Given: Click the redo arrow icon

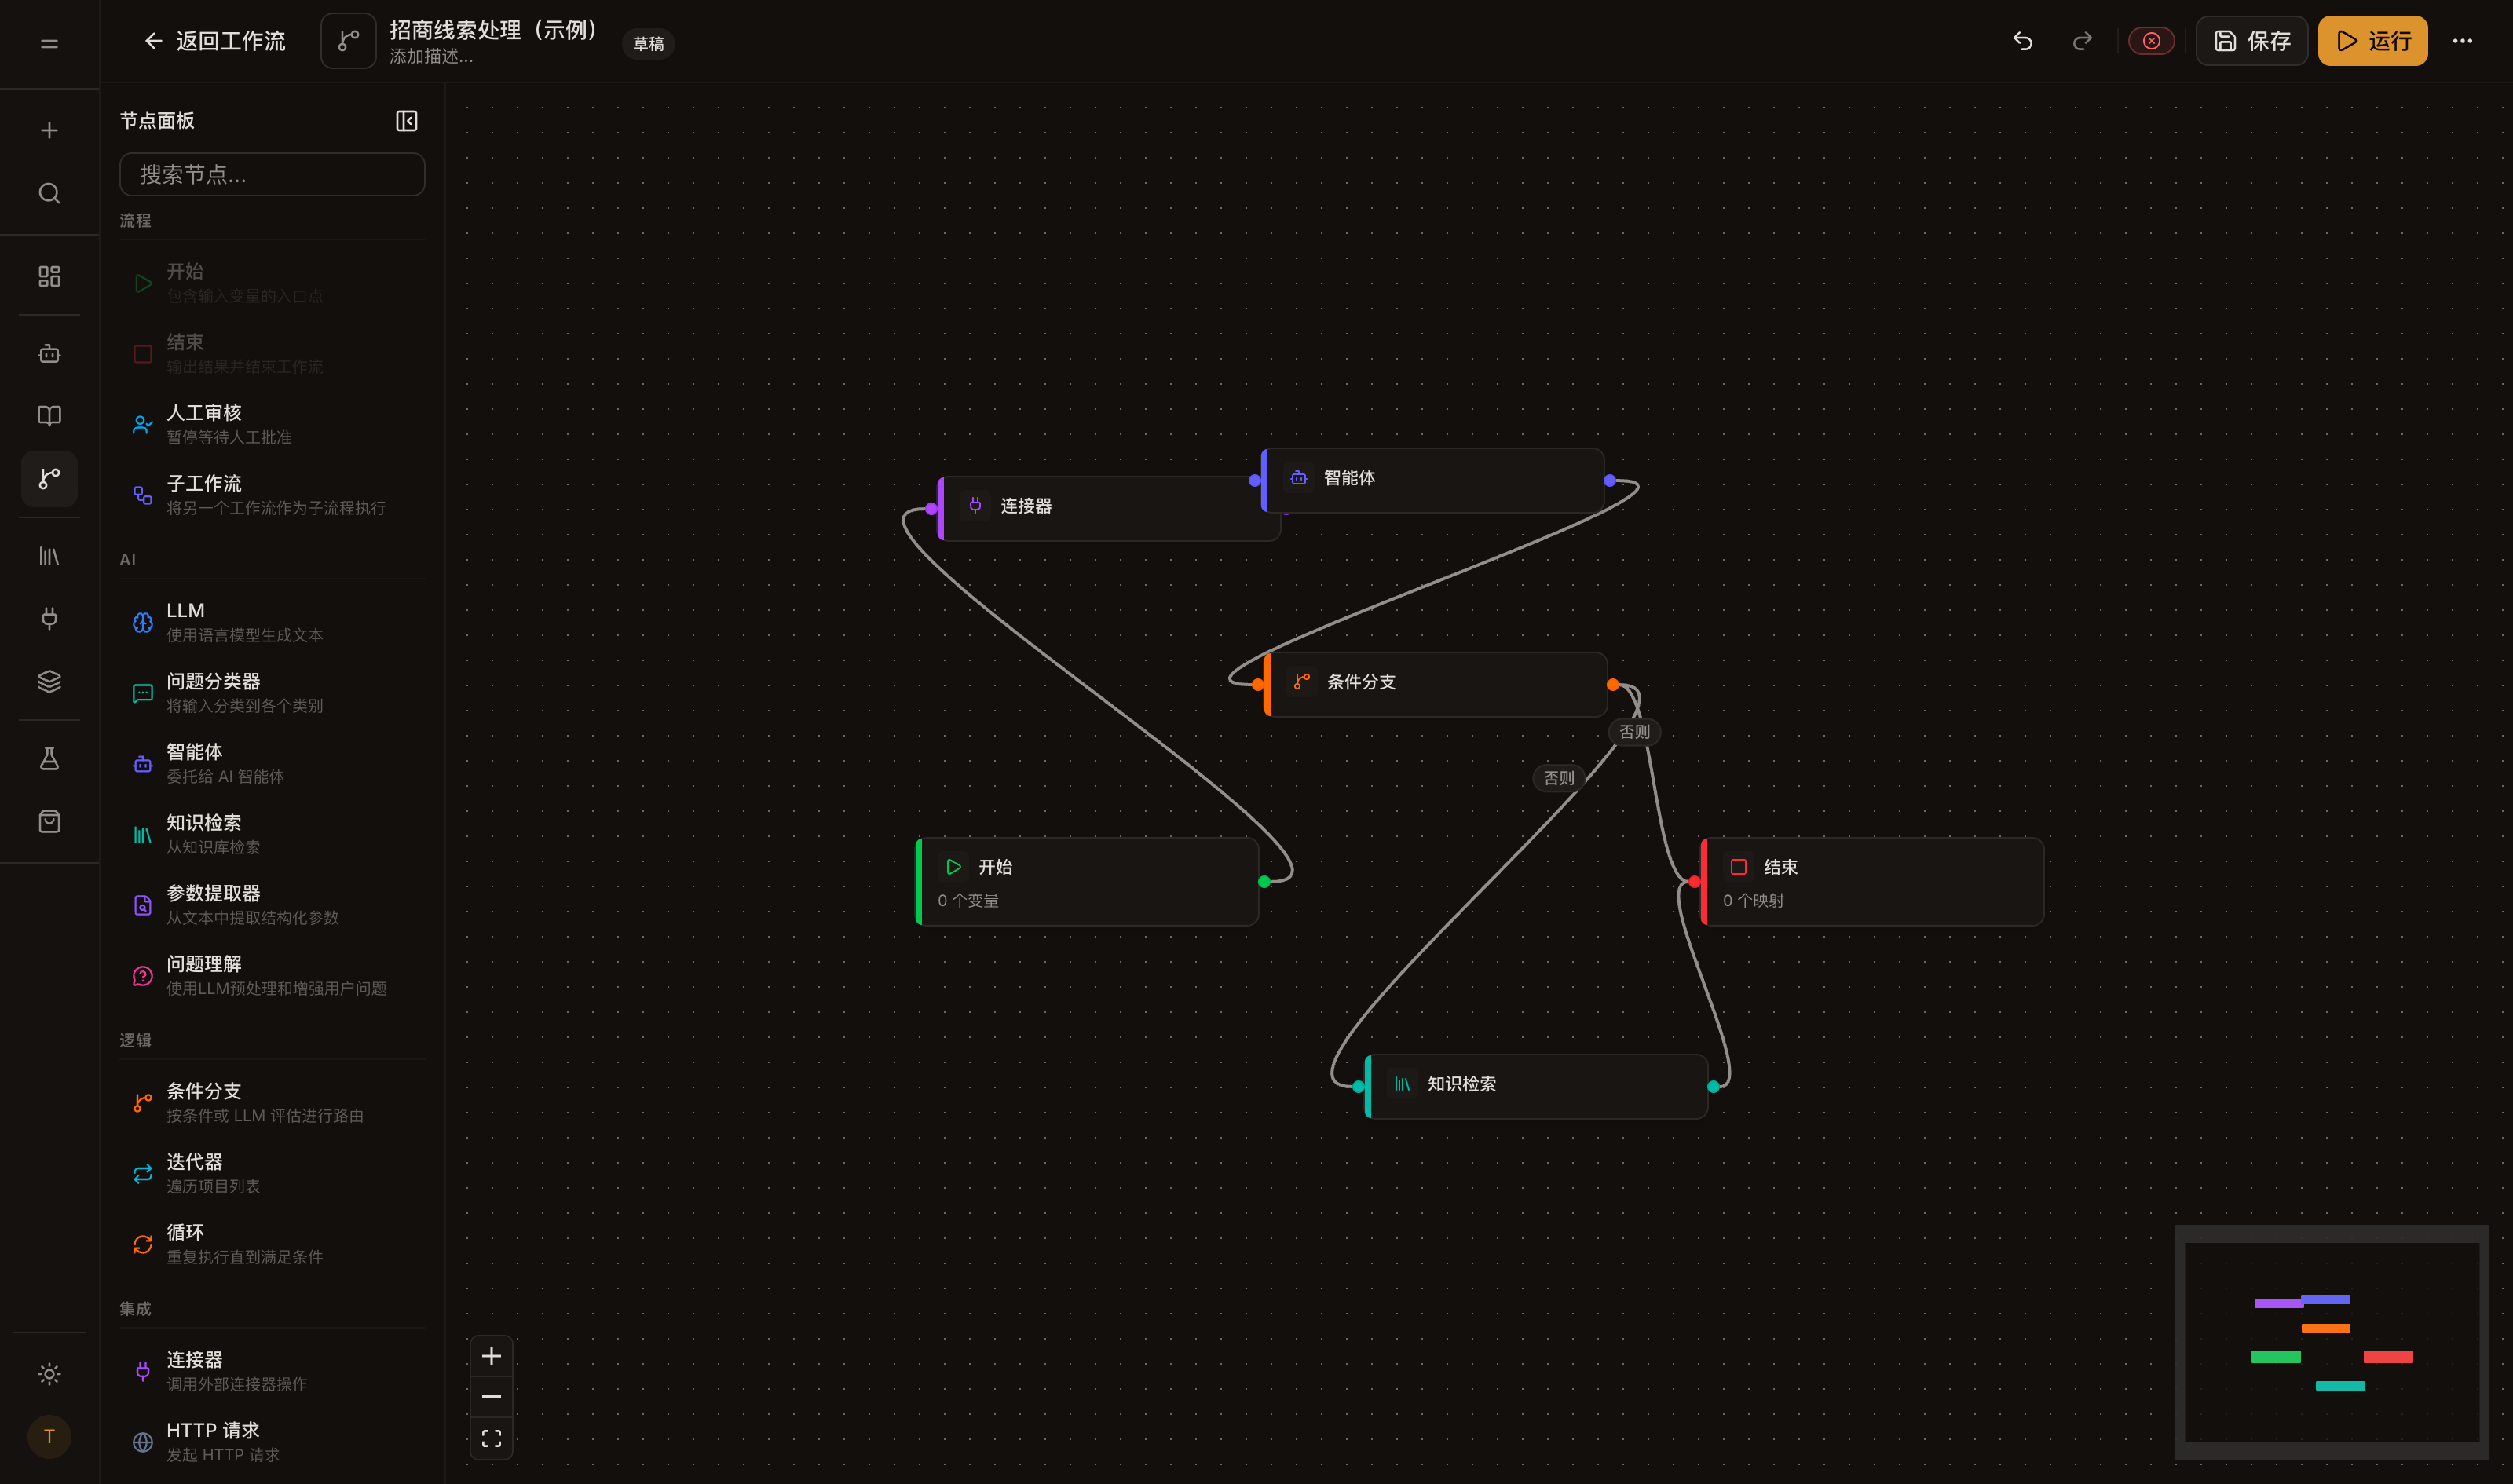Looking at the screenshot, I should [x=2082, y=41].
